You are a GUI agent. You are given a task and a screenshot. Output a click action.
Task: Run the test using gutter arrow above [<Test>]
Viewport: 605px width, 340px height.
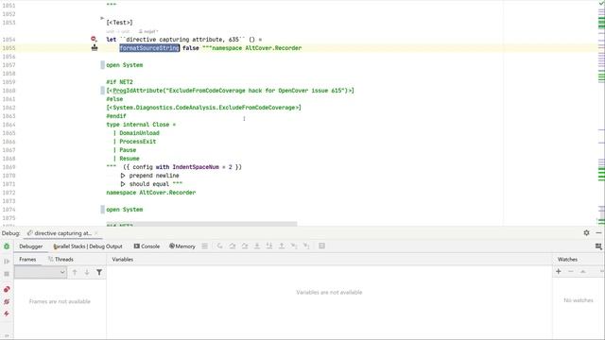(102, 18)
